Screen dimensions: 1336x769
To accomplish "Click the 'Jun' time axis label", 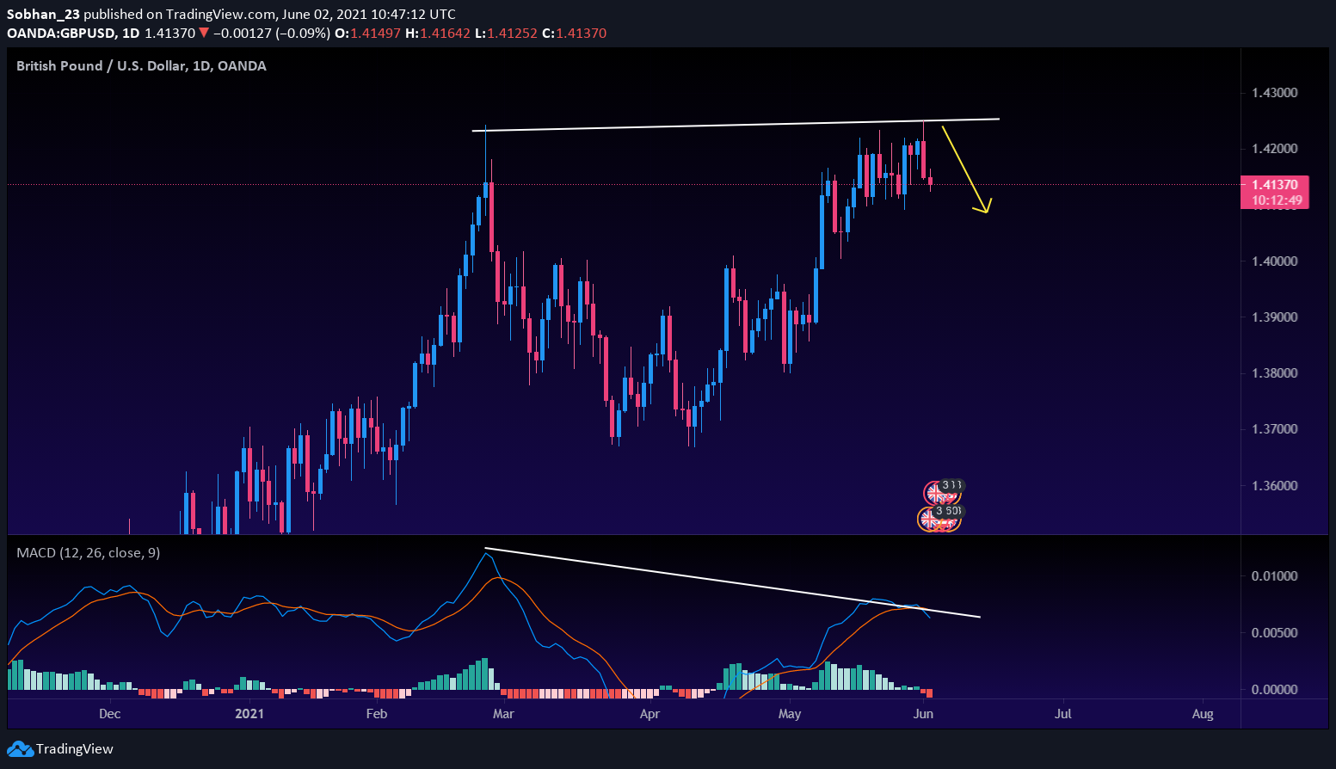I will pyautogui.click(x=923, y=714).
